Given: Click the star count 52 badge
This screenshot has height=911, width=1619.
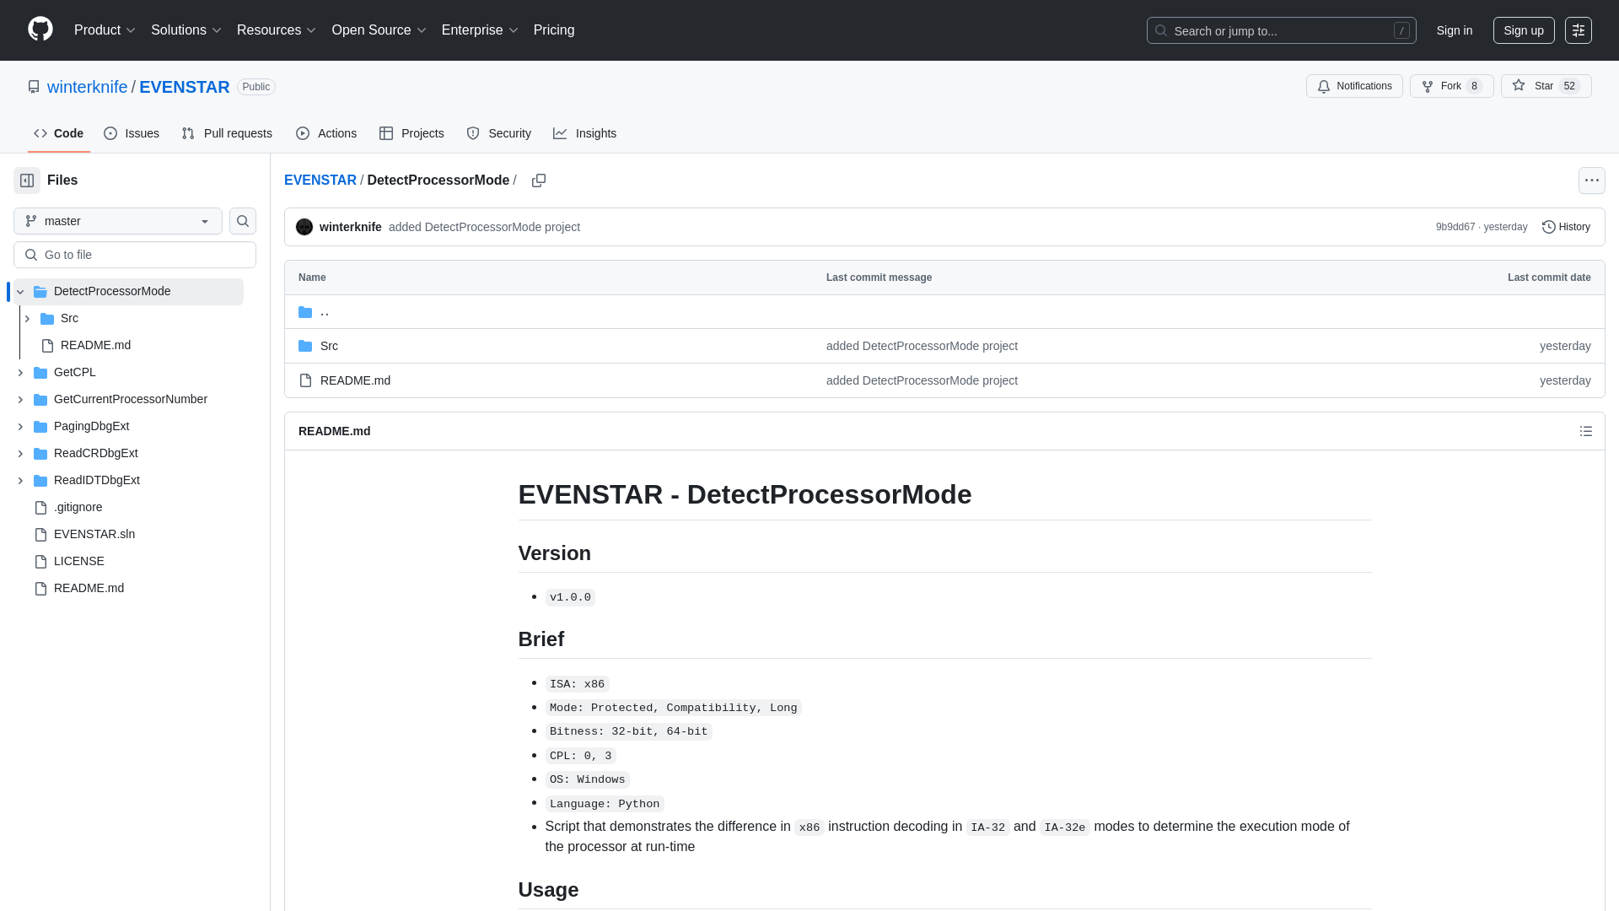Looking at the screenshot, I should [x=1569, y=86].
